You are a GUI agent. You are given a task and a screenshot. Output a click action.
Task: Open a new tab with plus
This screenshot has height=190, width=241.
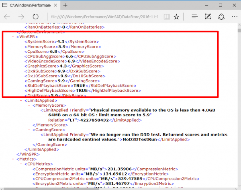[x=65, y=5]
